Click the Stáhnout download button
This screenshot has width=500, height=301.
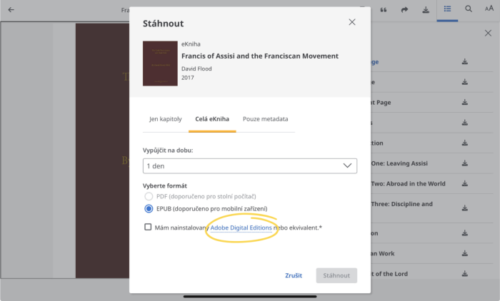(336, 275)
